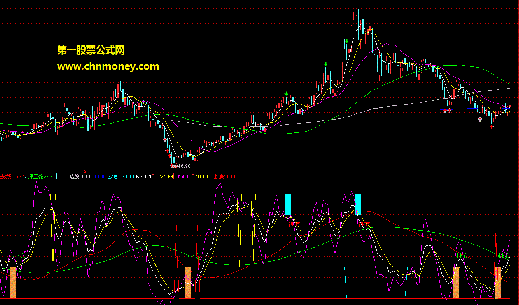This screenshot has width=519, height=305.
Task: Click the green sell arrow nearest the price peak
Action: [x=346, y=41]
